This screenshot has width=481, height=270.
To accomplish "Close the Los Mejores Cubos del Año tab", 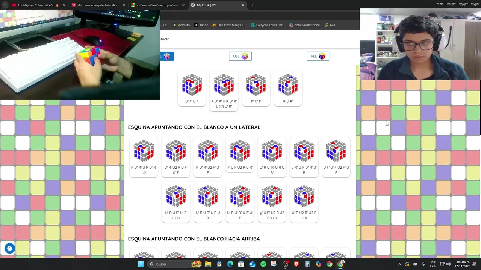I will (64, 5).
